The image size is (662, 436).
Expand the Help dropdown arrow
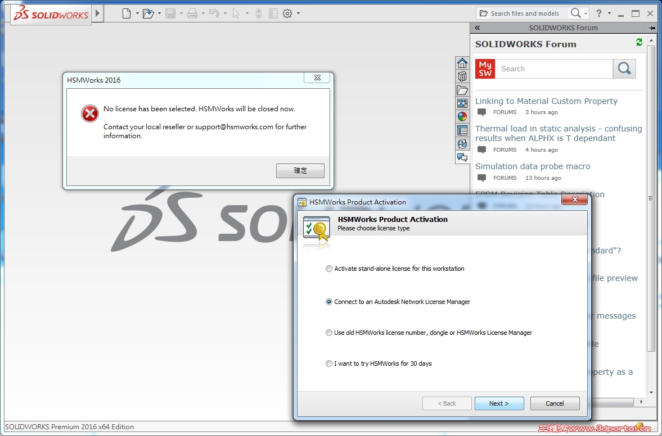pyautogui.click(x=609, y=13)
